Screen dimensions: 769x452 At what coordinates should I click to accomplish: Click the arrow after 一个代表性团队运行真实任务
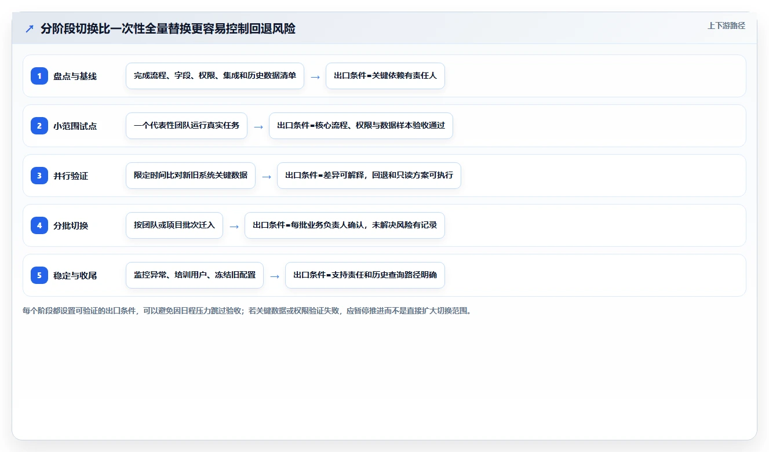[x=258, y=126]
